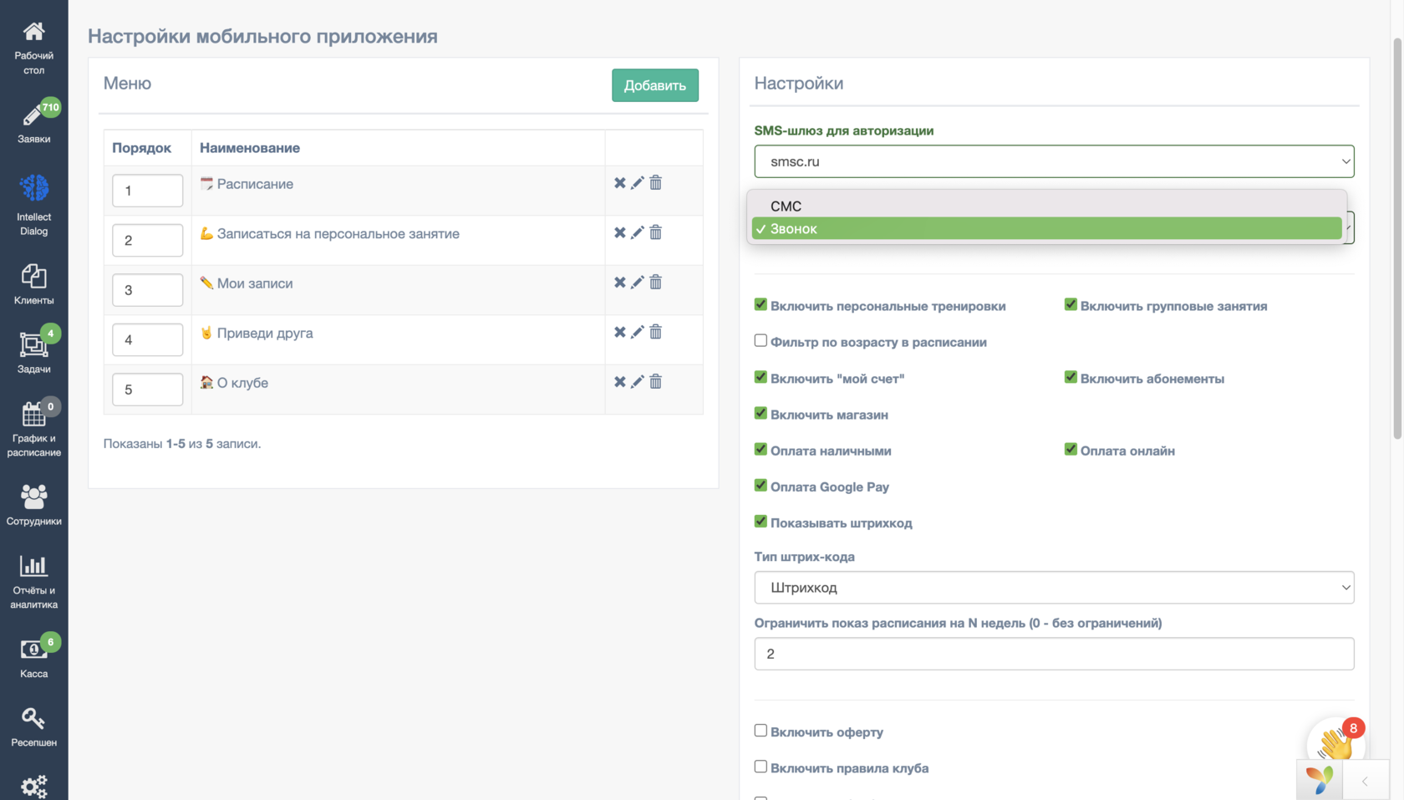1404x800 pixels.
Task: Toggle Оплата Google Pay checkbox
Action: 760,485
